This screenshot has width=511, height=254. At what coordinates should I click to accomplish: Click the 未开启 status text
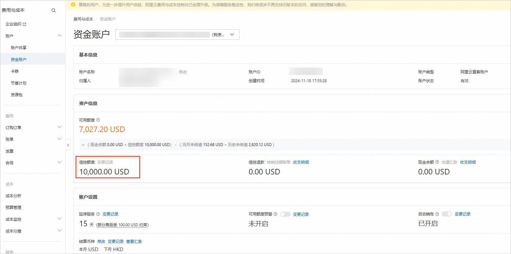pos(258,224)
